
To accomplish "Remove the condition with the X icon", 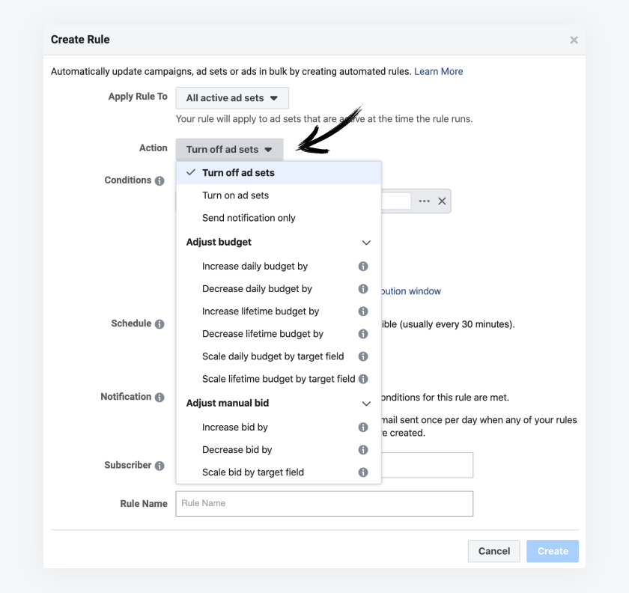I will [x=442, y=201].
